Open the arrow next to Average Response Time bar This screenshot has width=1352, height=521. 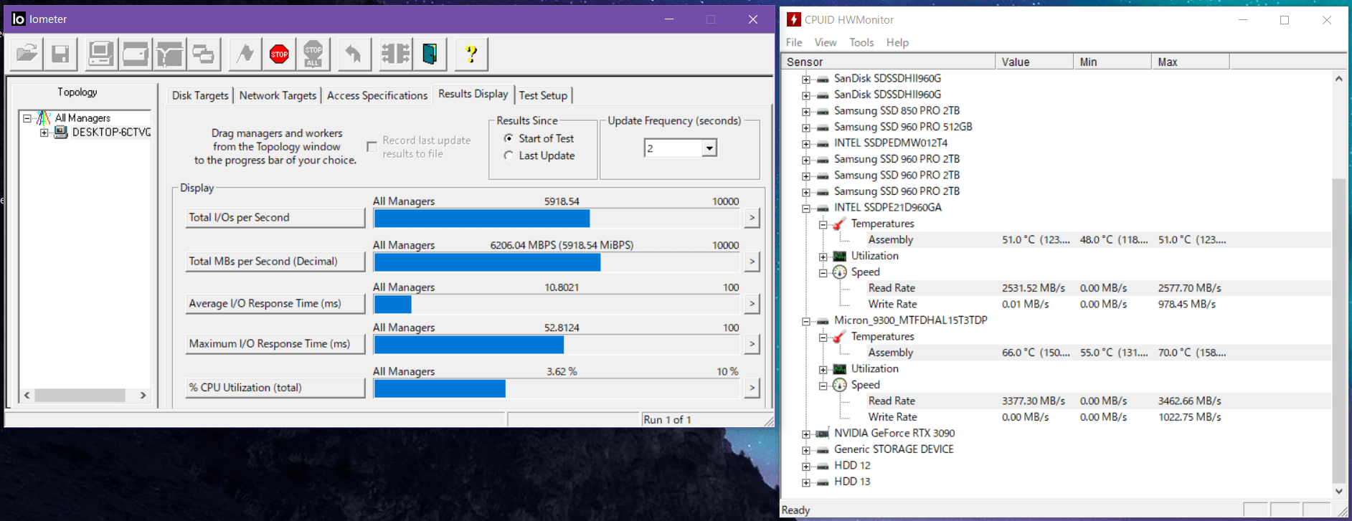coord(752,304)
